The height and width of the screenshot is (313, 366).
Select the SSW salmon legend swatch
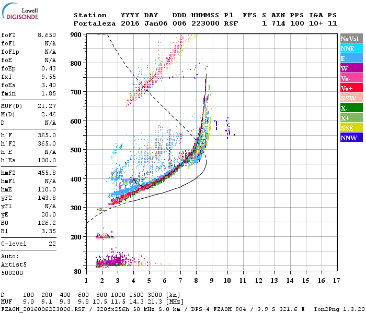pos(351,98)
